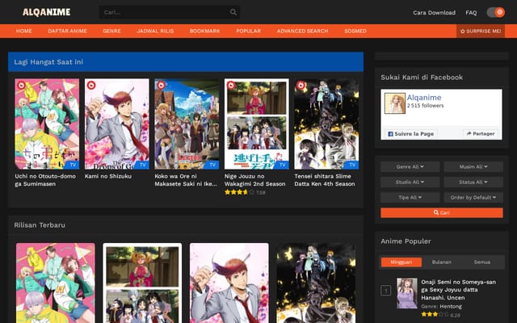Image resolution: width=517 pixels, height=323 pixels.
Task: Click the Lagi Hangat Saat ini heading
Action: point(48,62)
